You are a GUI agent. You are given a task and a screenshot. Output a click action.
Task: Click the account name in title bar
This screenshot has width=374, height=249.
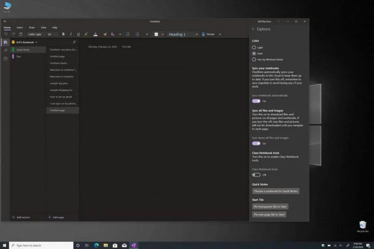(x=264, y=21)
